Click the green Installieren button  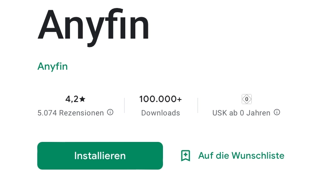(x=100, y=156)
